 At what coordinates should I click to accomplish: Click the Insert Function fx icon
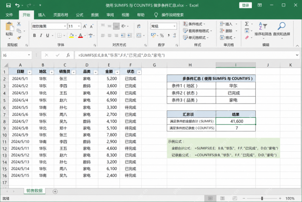tap(68, 55)
